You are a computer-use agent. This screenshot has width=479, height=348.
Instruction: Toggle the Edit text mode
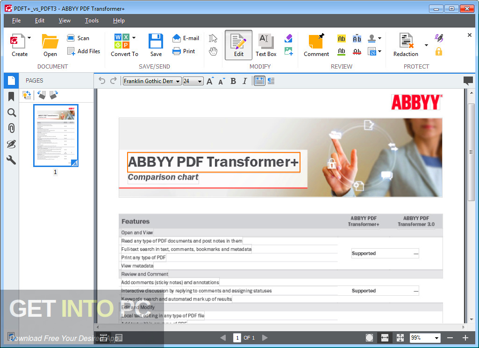point(239,45)
